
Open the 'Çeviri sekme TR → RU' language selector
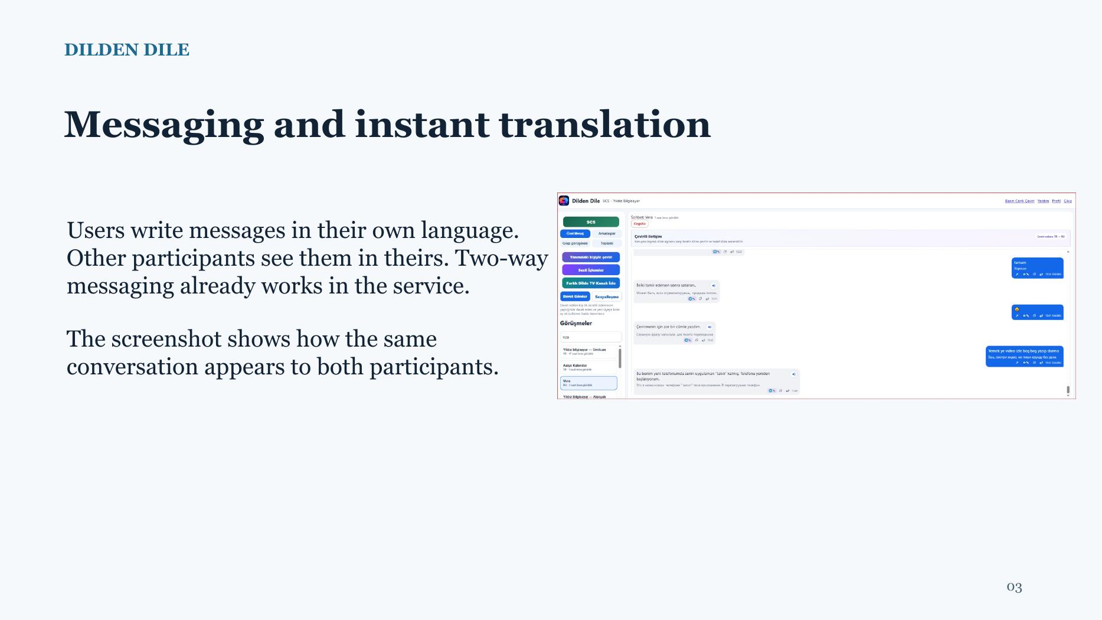1051,236
